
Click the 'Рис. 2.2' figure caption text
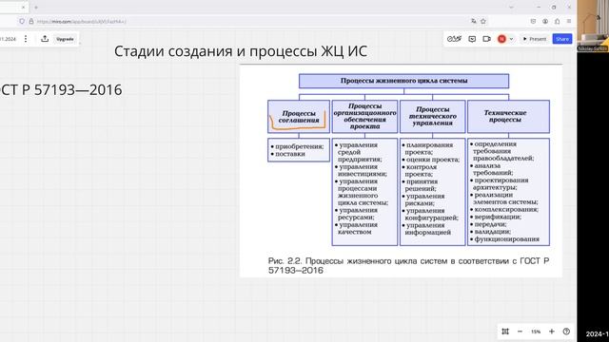point(408,266)
